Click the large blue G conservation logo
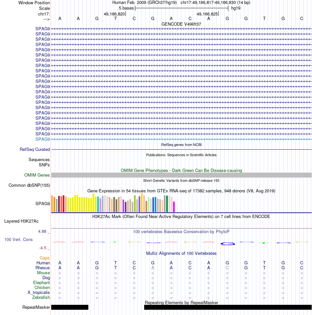 [228, 244]
